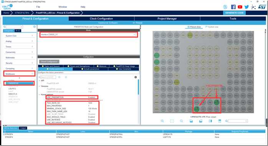
Task: Click the GENERATE CODE button
Action: click(234, 13)
